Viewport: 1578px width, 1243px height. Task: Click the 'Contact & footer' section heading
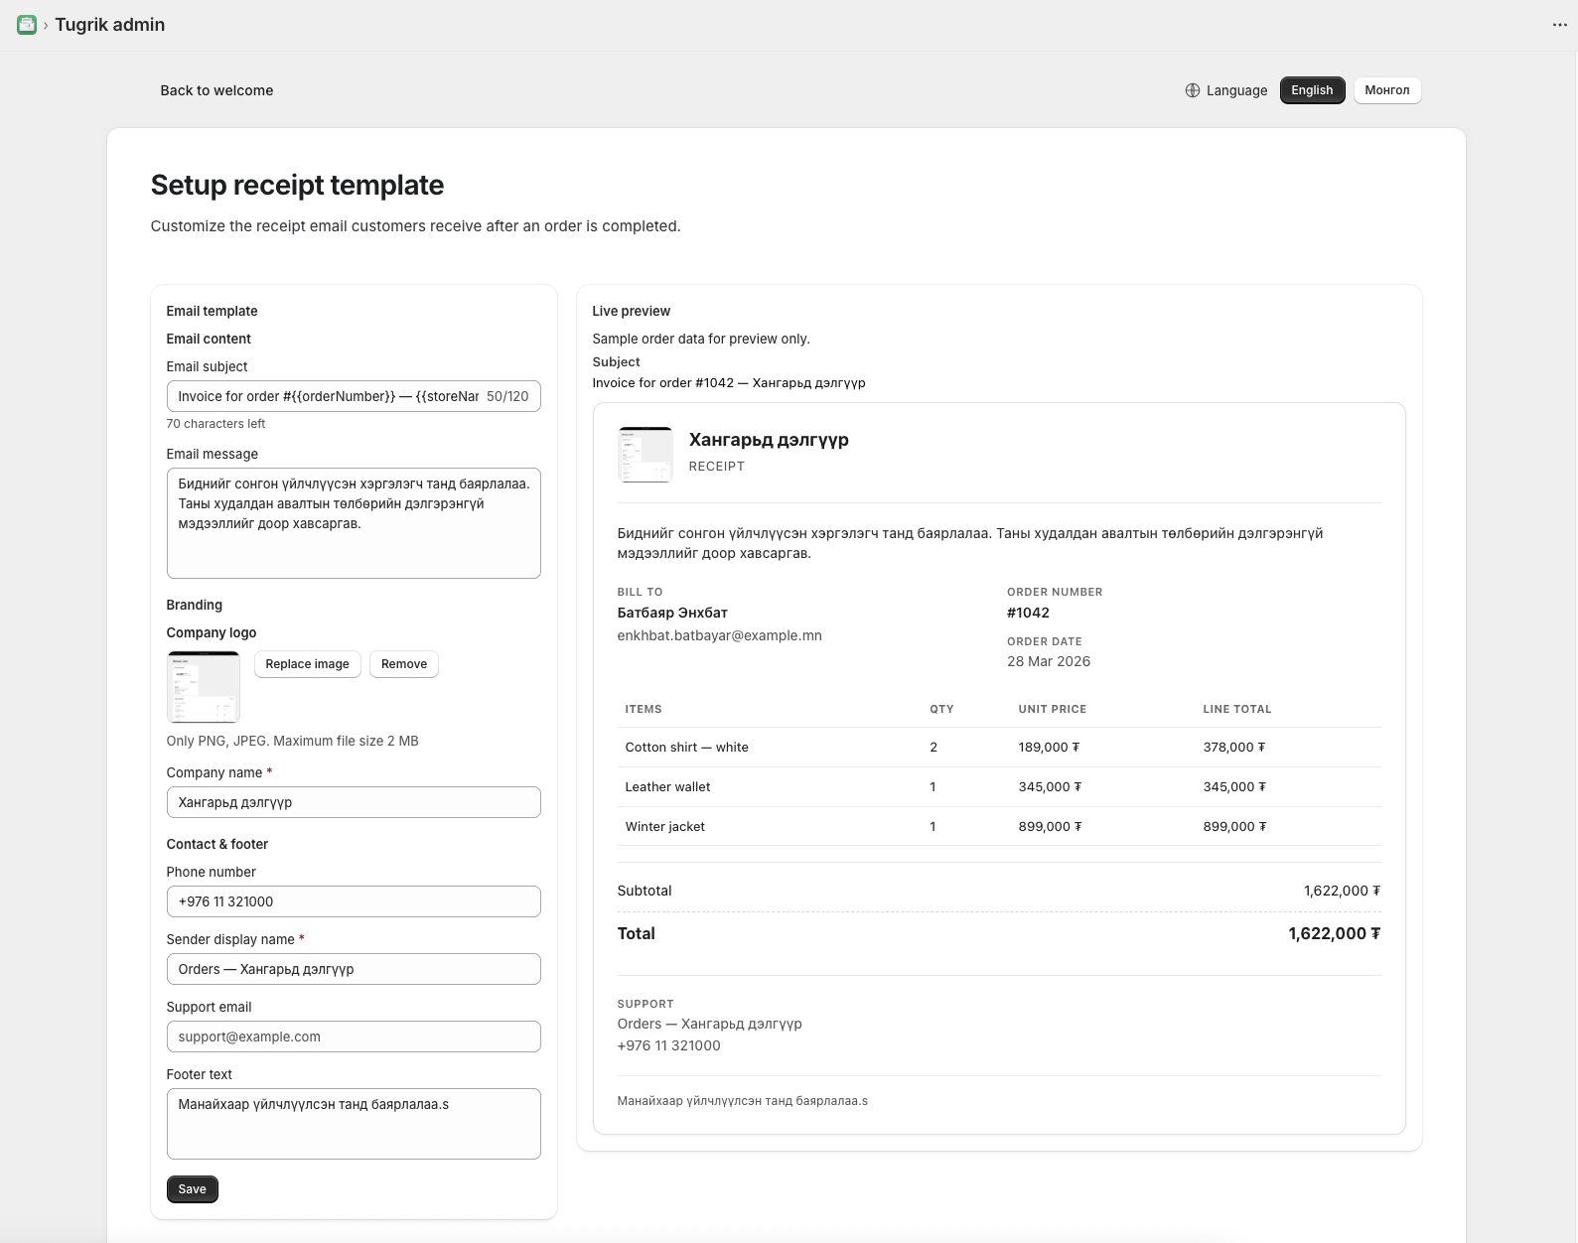point(216,844)
